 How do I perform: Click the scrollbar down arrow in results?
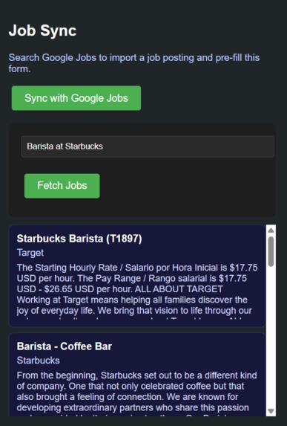pyautogui.click(x=271, y=411)
